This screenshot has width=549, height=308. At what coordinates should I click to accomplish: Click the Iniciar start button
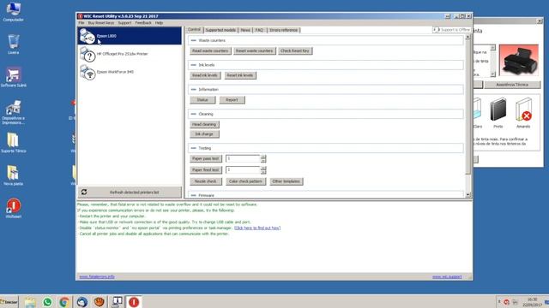[9, 302]
